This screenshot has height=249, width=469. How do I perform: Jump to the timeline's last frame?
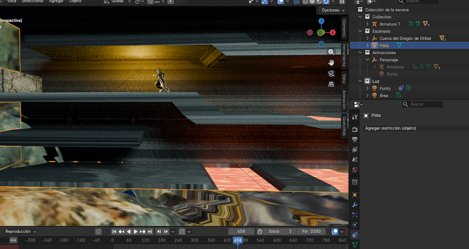[150, 232]
